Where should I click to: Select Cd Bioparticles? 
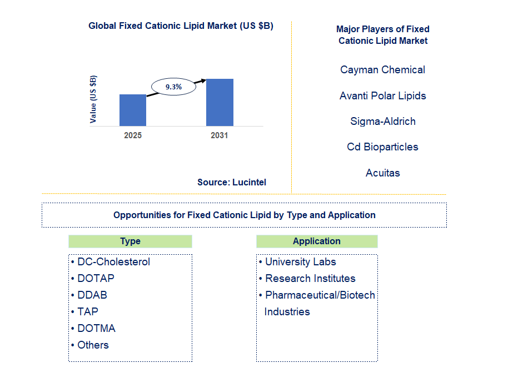pyautogui.click(x=382, y=147)
